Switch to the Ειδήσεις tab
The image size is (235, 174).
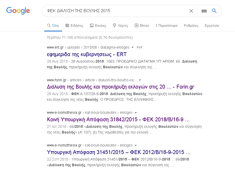tap(74, 25)
